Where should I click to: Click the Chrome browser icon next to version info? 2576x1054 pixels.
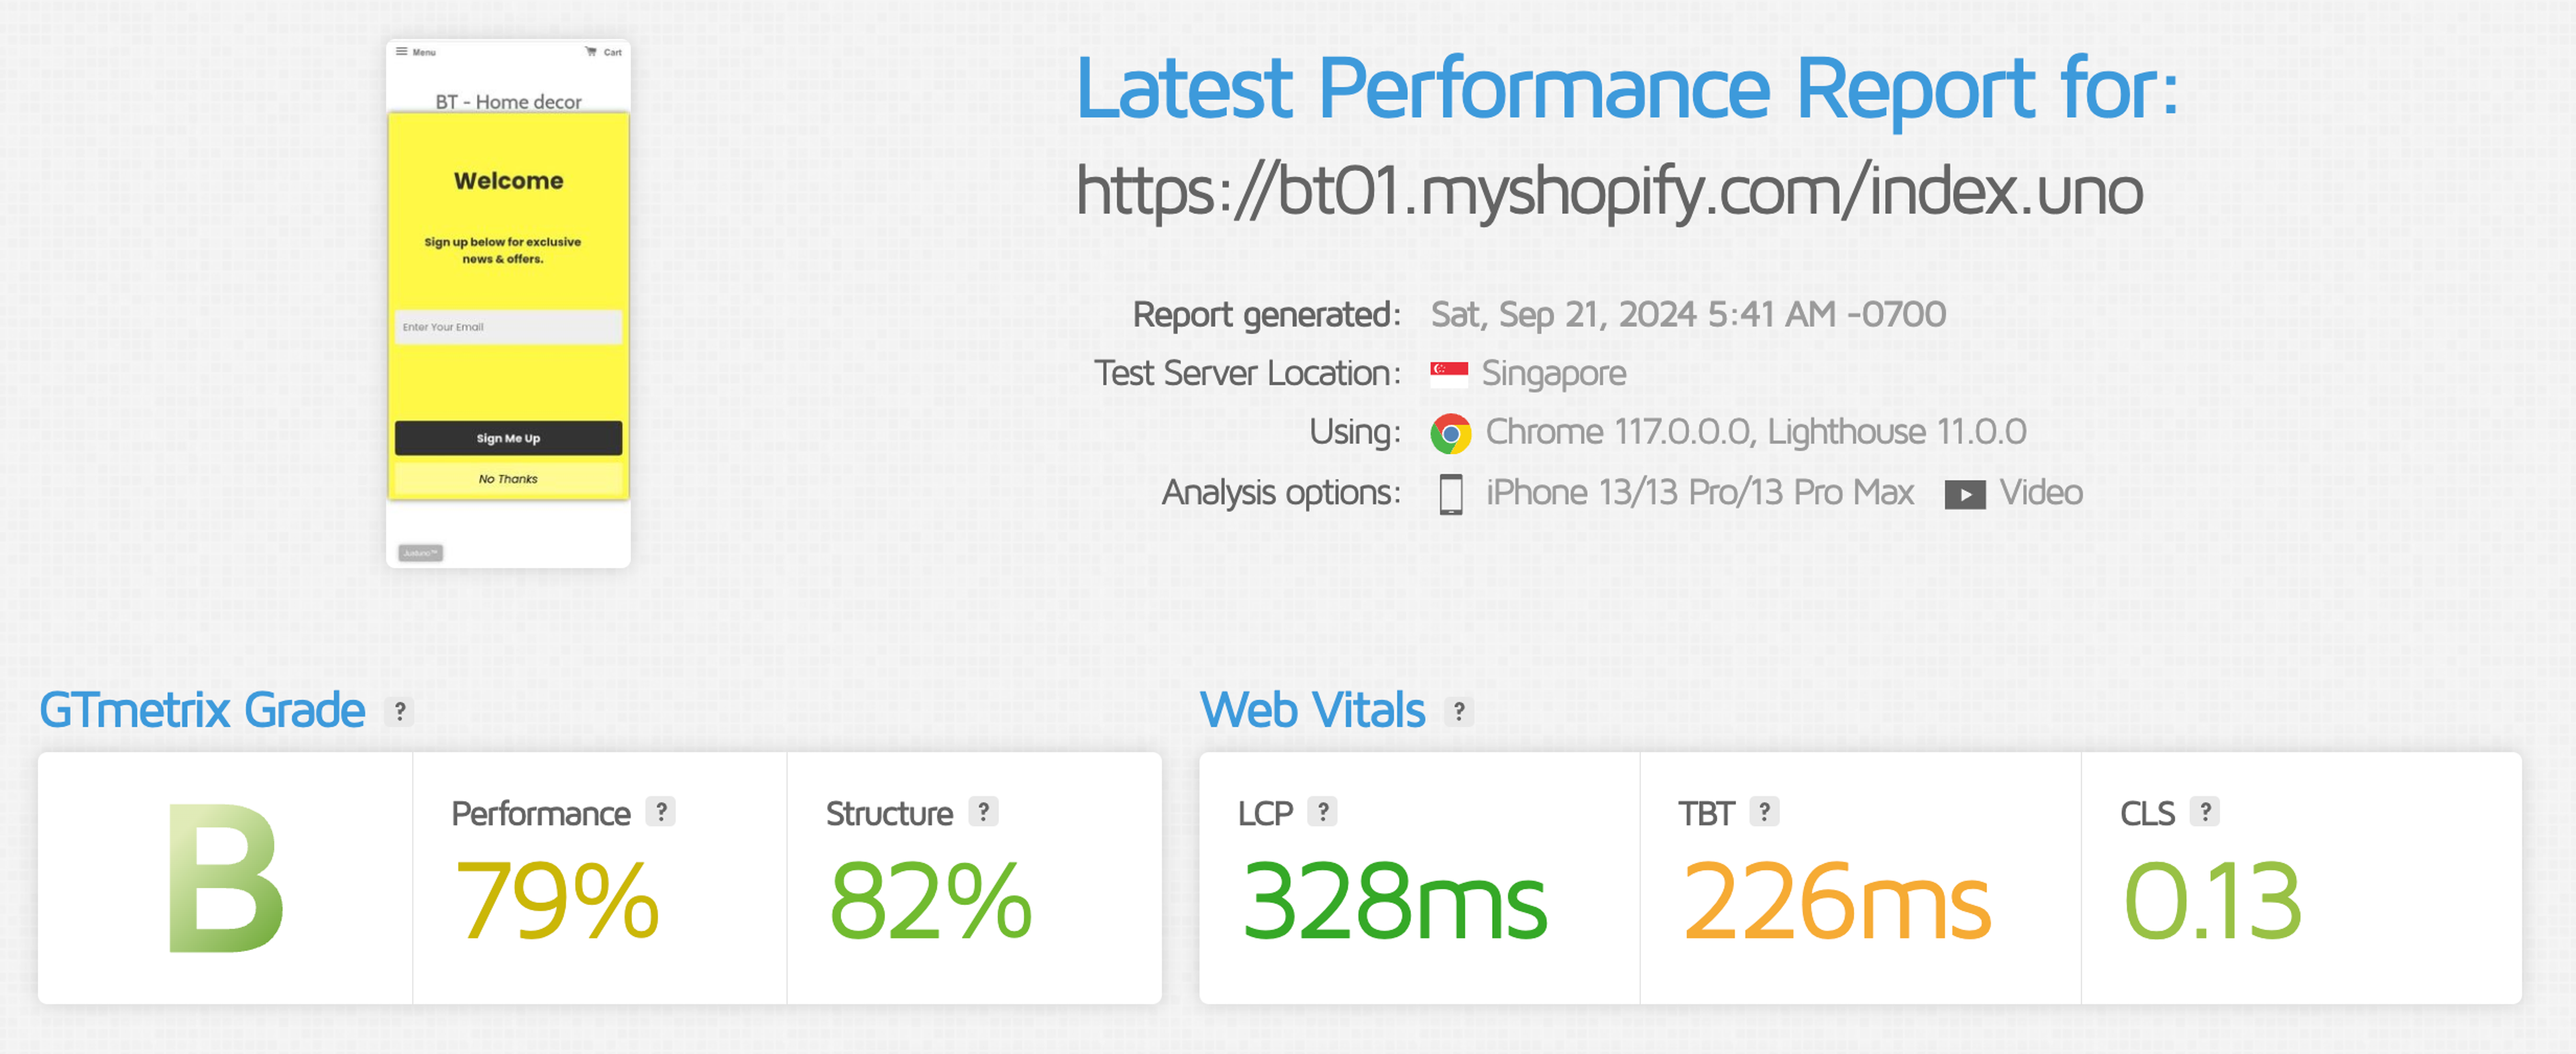click(1451, 432)
